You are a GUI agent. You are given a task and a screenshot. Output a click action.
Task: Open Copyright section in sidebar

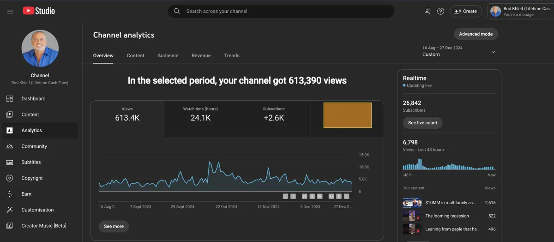pyautogui.click(x=32, y=178)
